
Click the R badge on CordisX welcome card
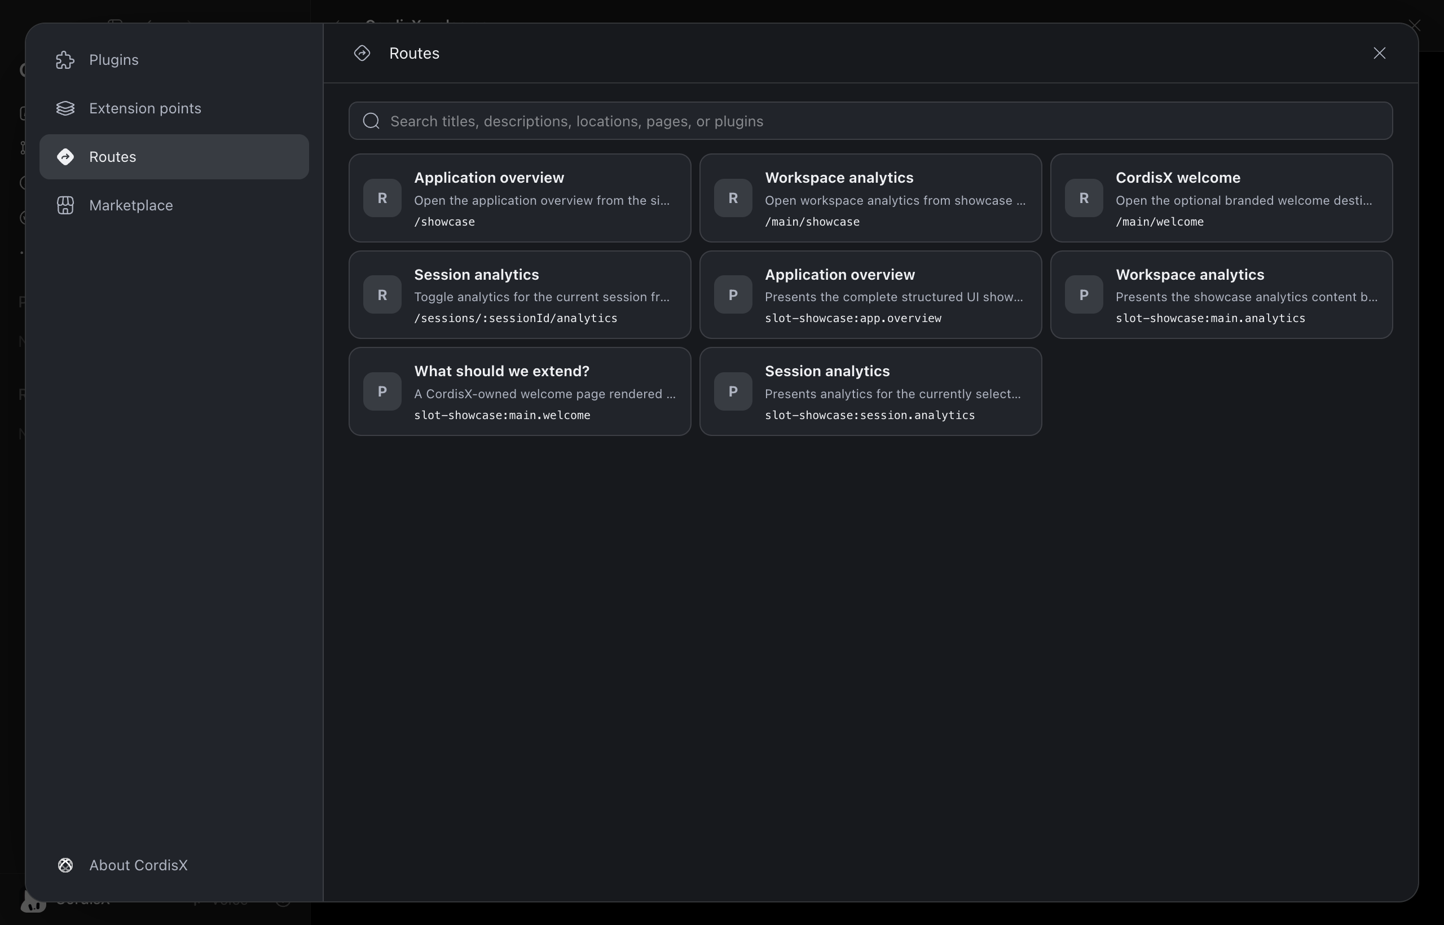click(x=1084, y=198)
